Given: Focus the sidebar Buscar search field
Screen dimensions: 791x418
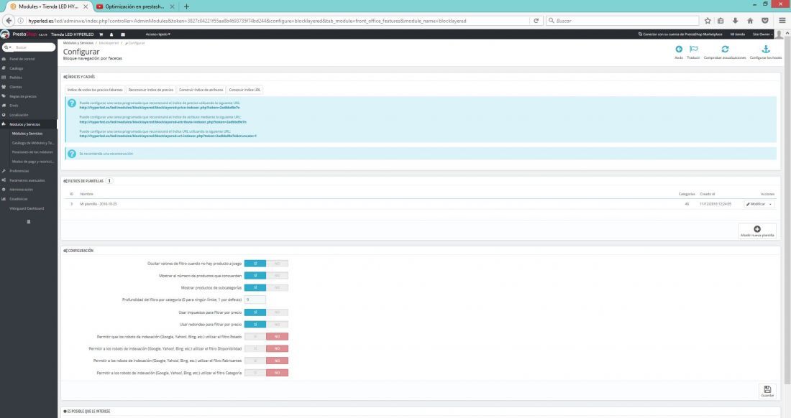Looking at the screenshot, I should tap(34, 47).
